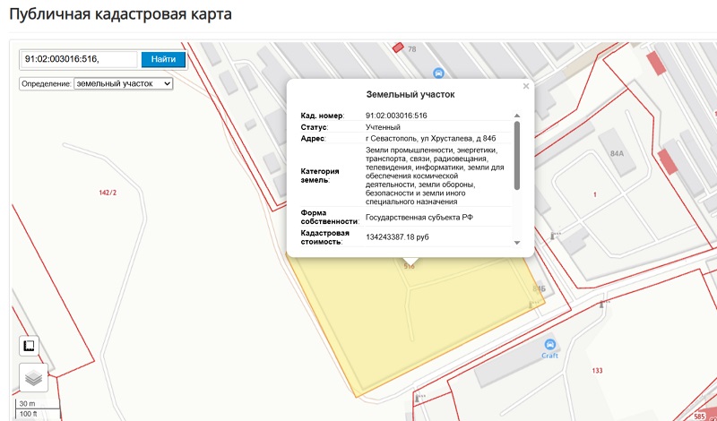Select the highlighted yellow parcel 516

point(403,322)
